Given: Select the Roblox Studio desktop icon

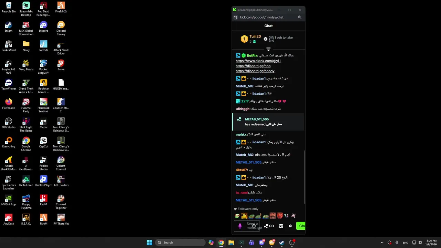Looking at the screenshot, I should coord(43,163).
